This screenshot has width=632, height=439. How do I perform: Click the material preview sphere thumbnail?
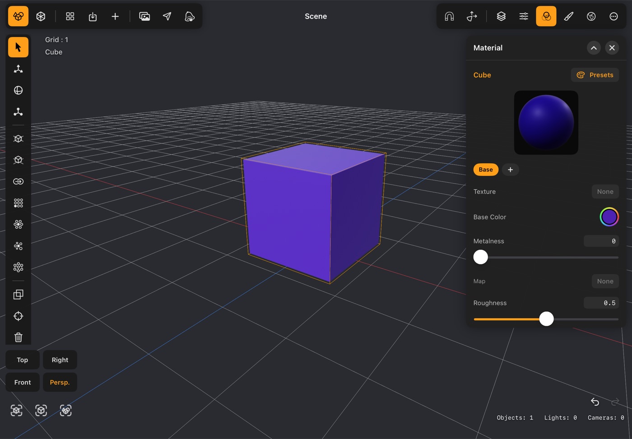[x=546, y=123]
